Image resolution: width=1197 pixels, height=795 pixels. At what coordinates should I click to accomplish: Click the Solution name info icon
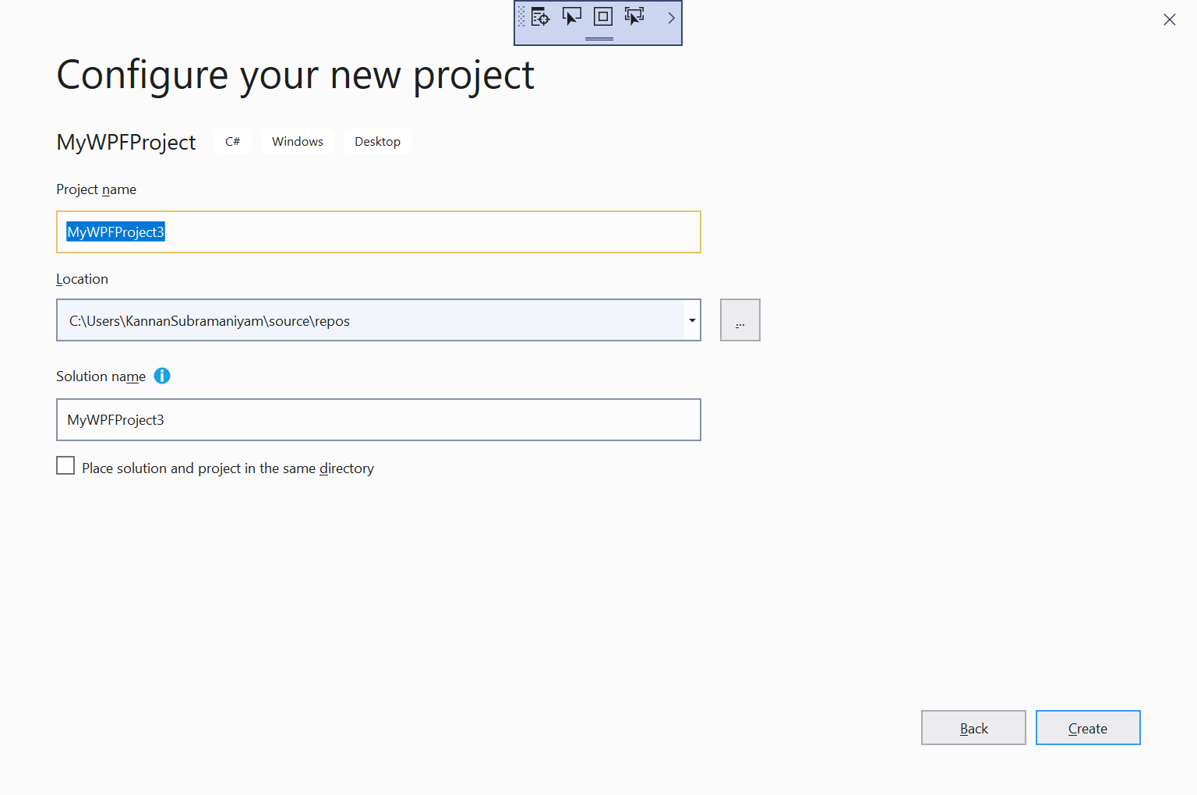(162, 376)
